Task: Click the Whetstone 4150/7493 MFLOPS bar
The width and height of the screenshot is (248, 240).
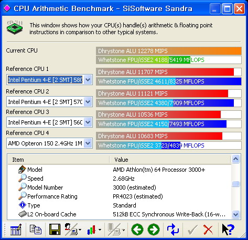Action: (x=169, y=124)
